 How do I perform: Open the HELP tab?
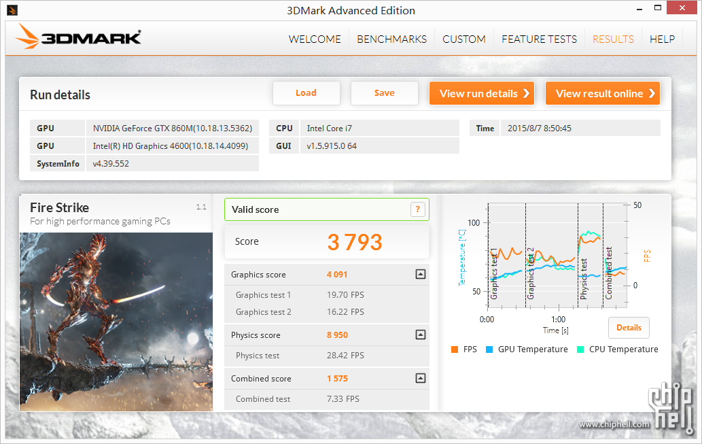pos(662,39)
